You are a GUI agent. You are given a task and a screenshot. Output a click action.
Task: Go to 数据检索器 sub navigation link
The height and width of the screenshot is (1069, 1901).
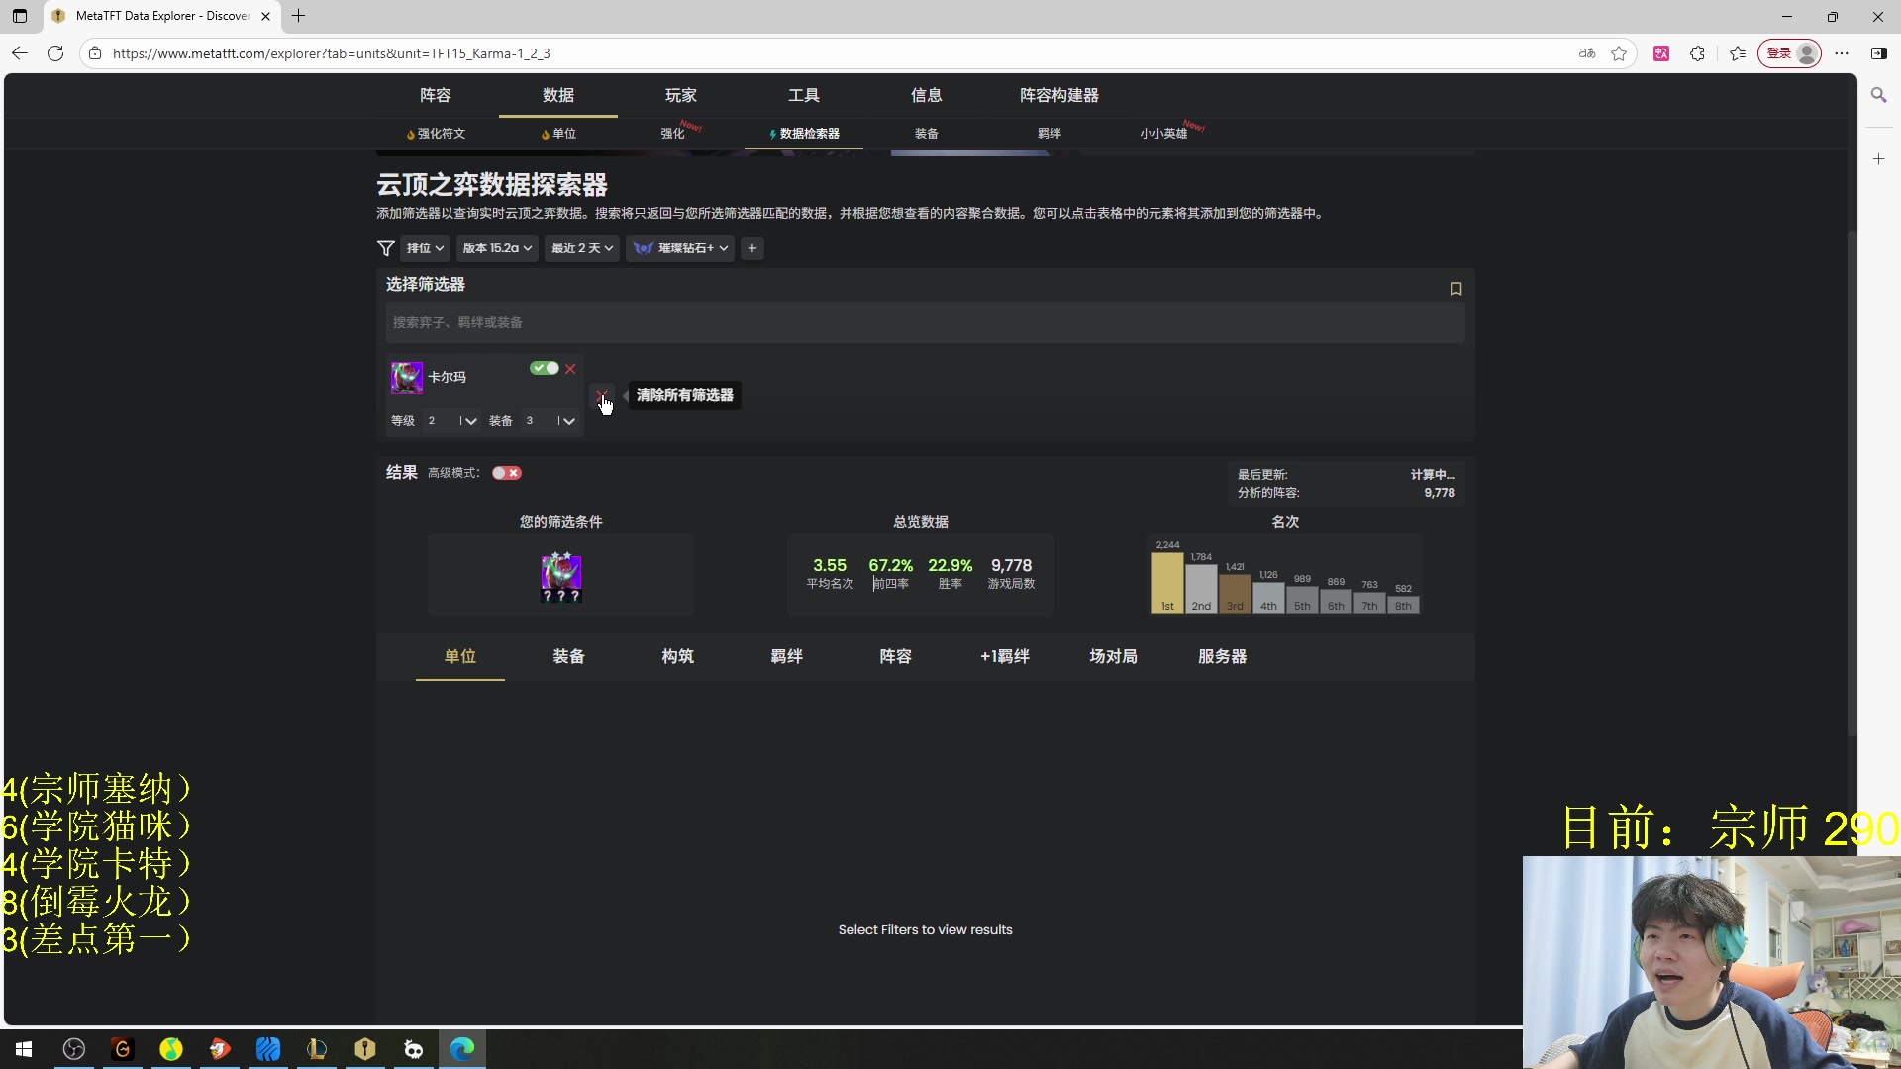pos(804,134)
